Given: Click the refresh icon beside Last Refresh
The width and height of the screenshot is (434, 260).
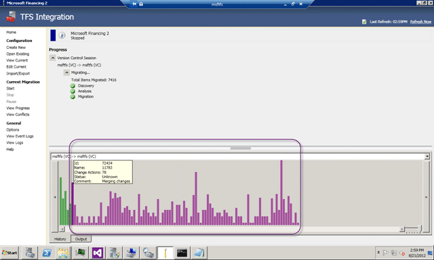Looking at the screenshot, I should 364,22.
